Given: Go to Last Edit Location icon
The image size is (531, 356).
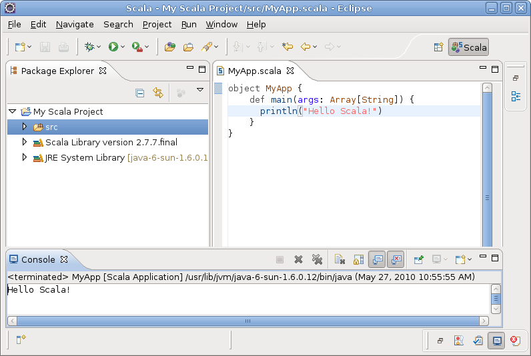Looking at the screenshot, I should 287,47.
